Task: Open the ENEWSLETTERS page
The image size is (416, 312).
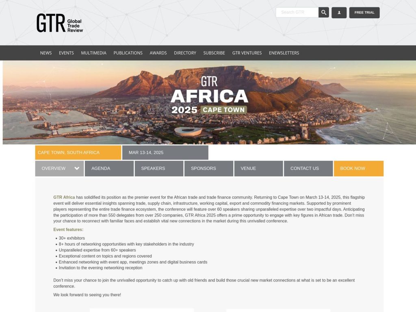Action: [x=284, y=53]
